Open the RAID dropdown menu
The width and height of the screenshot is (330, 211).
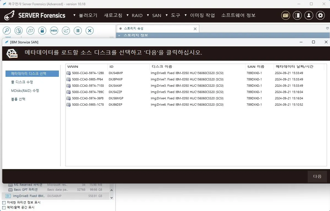tap(134, 15)
